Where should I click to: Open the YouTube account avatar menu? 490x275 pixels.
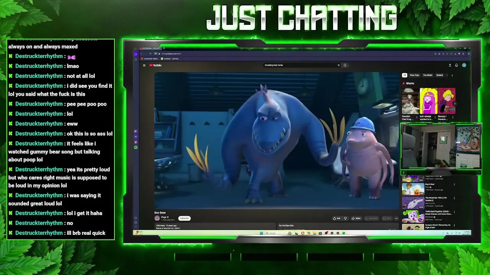click(464, 65)
